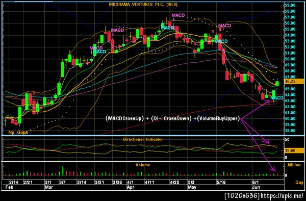
Task: Click the 55.00 price axis label
Action: click(290, 29)
